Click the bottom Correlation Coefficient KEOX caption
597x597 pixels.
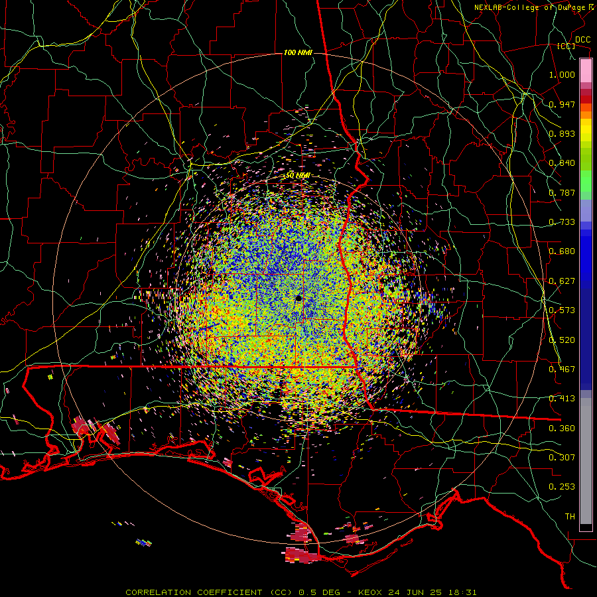pos(300,592)
